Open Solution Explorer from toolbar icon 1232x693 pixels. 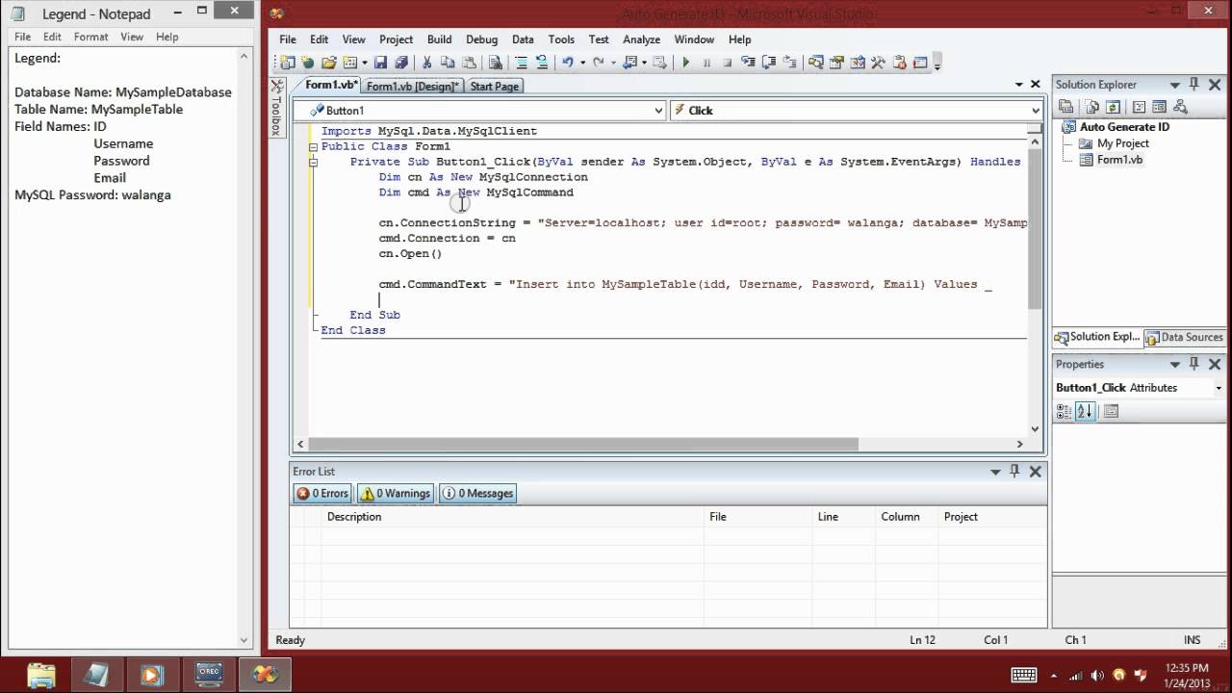click(815, 63)
